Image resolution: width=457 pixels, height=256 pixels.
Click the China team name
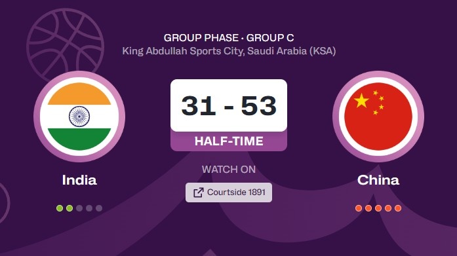(378, 180)
